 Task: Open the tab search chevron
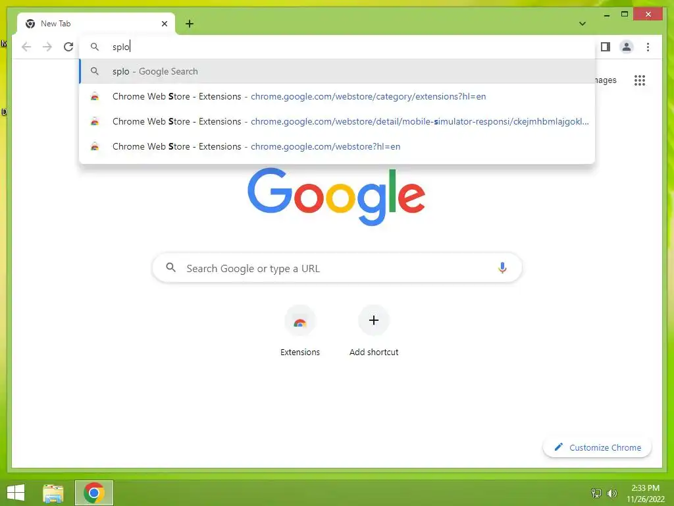(x=583, y=24)
